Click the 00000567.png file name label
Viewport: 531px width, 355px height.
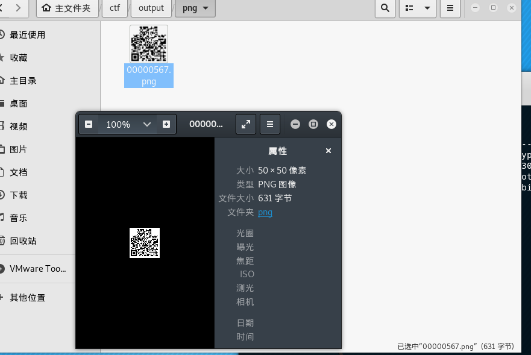(149, 75)
